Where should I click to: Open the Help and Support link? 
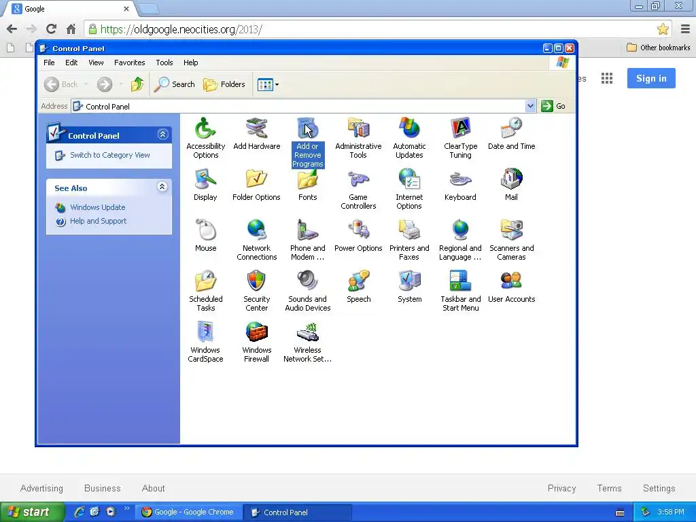98,221
